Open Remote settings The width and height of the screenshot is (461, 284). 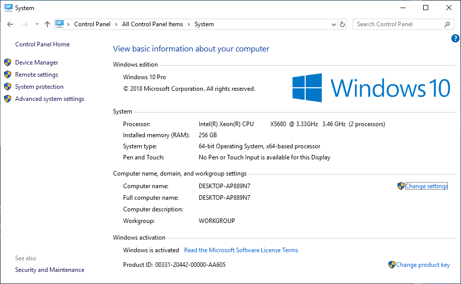pyautogui.click(x=36, y=75)
